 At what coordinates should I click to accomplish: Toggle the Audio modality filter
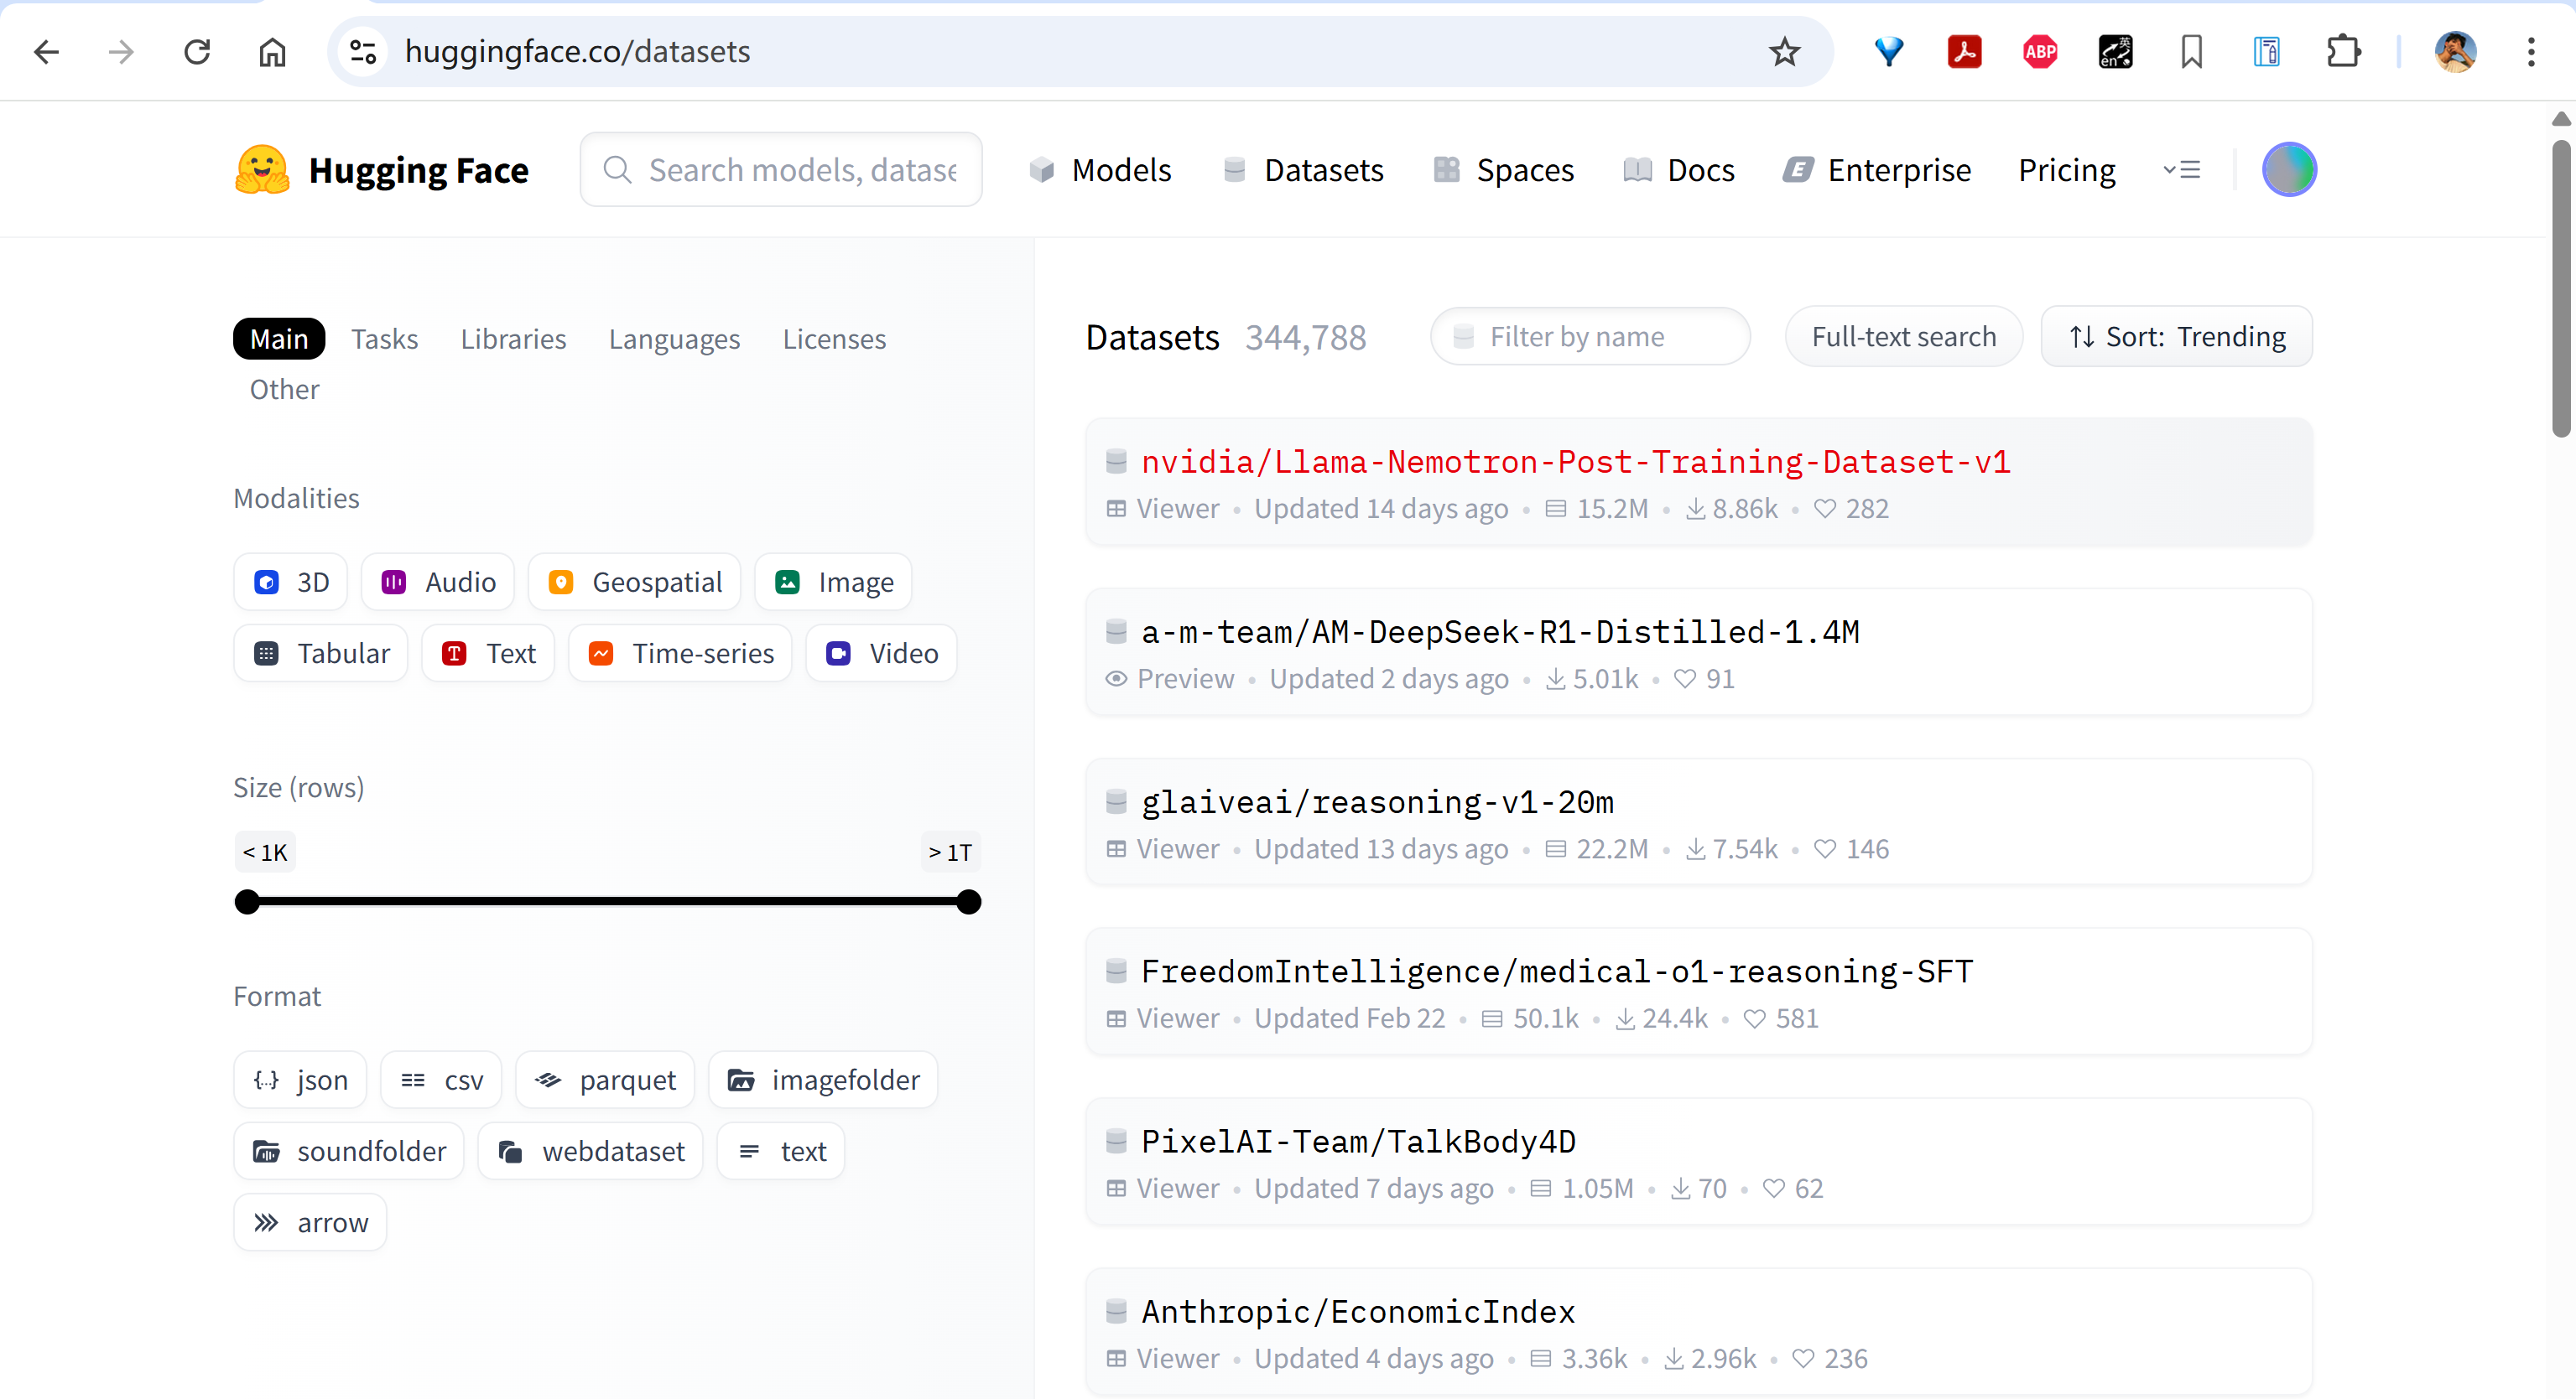click(438, 582)
